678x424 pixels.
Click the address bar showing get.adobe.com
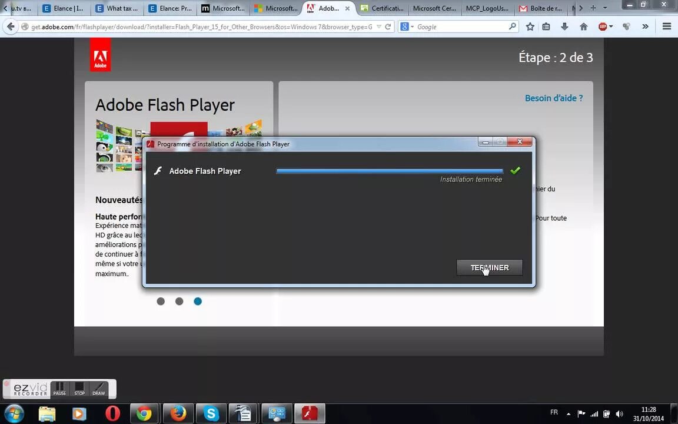point(201,27)
